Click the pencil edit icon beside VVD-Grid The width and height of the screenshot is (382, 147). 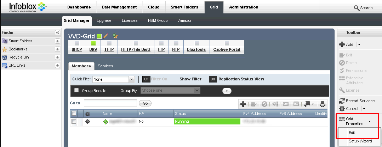(106, 36)
